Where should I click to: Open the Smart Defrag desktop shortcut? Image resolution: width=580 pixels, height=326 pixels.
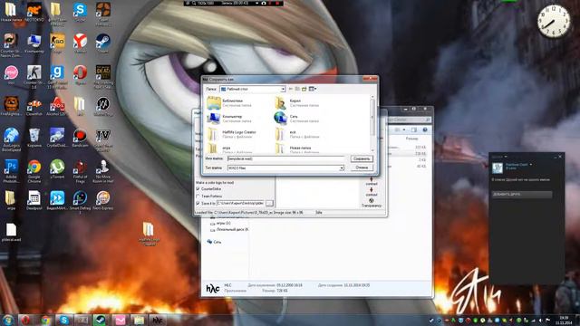click(x=80, y=202)
